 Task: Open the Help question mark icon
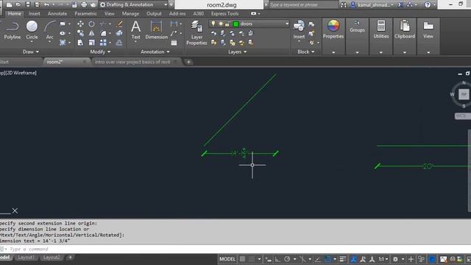pos(428,4)
